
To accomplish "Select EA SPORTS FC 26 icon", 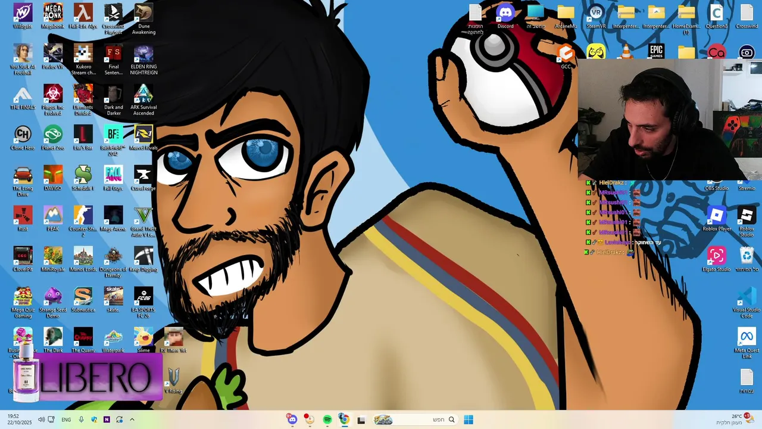I will [x=143, y=303].
